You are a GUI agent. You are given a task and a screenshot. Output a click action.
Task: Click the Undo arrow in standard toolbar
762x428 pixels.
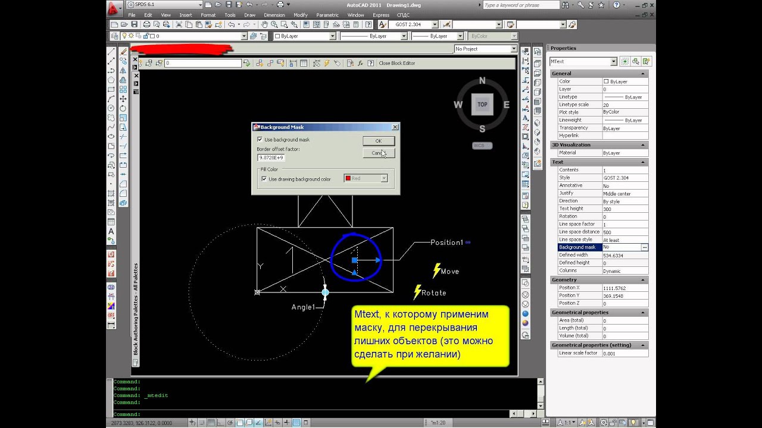(x=231, y=24)
